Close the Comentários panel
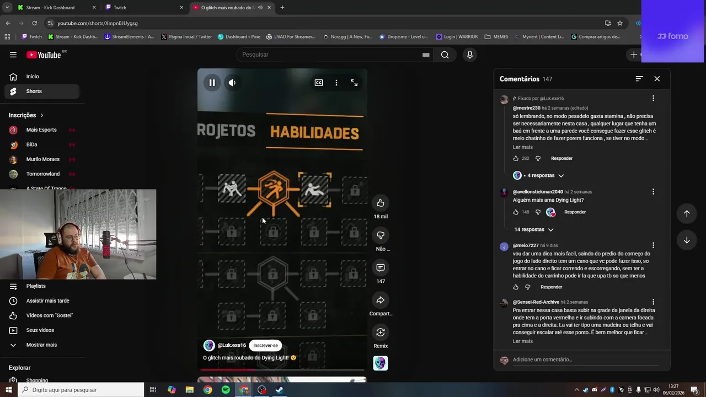The width and height of the screenshot is (706, 397). [x=657, y=79]
